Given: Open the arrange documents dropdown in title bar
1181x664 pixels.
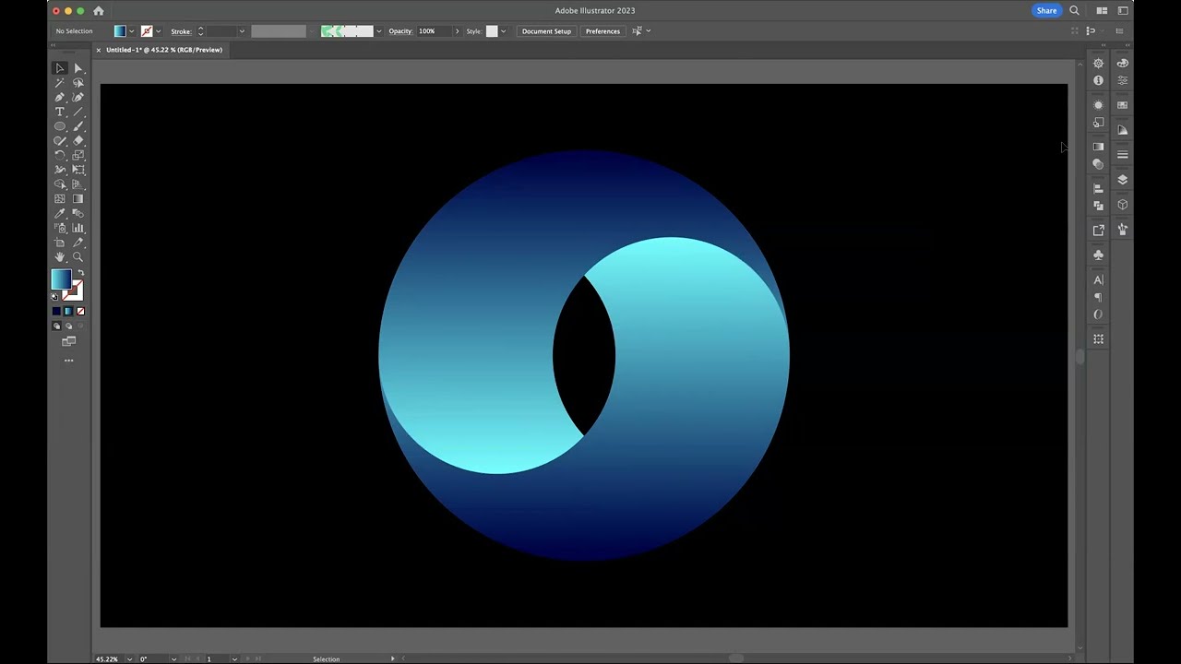Looking at the screenshot, I should [1102, 11].
